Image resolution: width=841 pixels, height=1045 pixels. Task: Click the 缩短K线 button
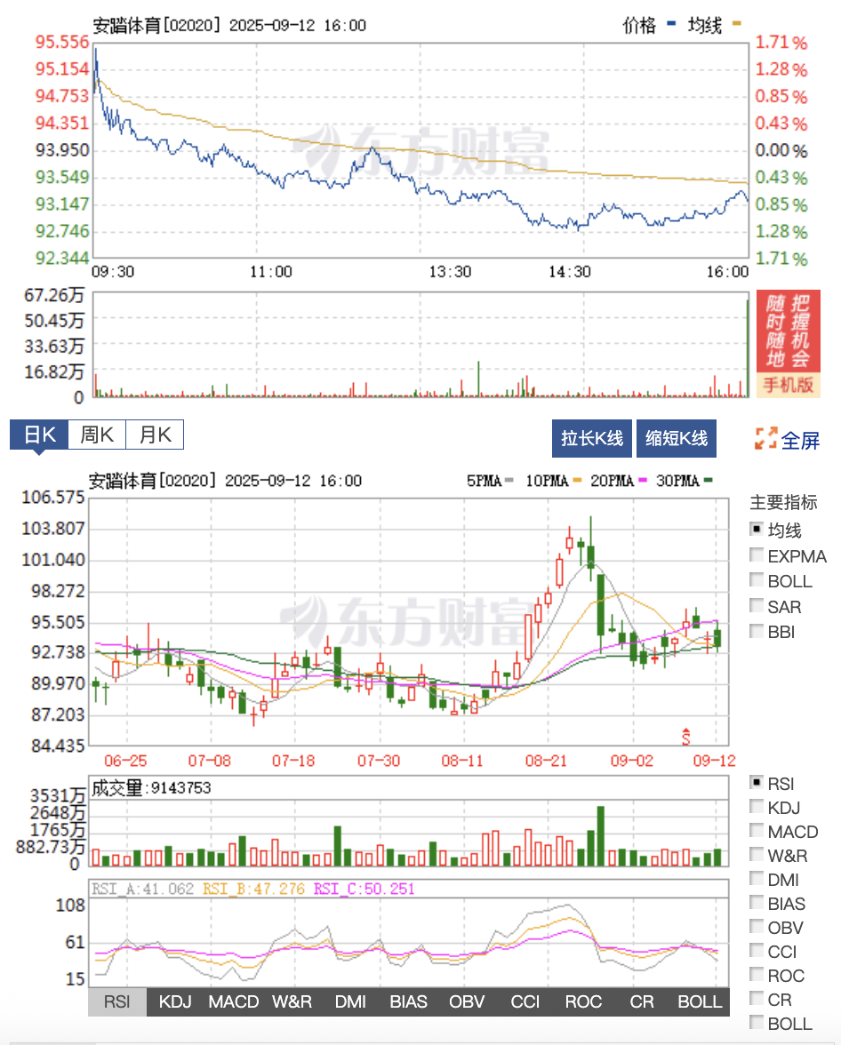(x=677, y=439)
